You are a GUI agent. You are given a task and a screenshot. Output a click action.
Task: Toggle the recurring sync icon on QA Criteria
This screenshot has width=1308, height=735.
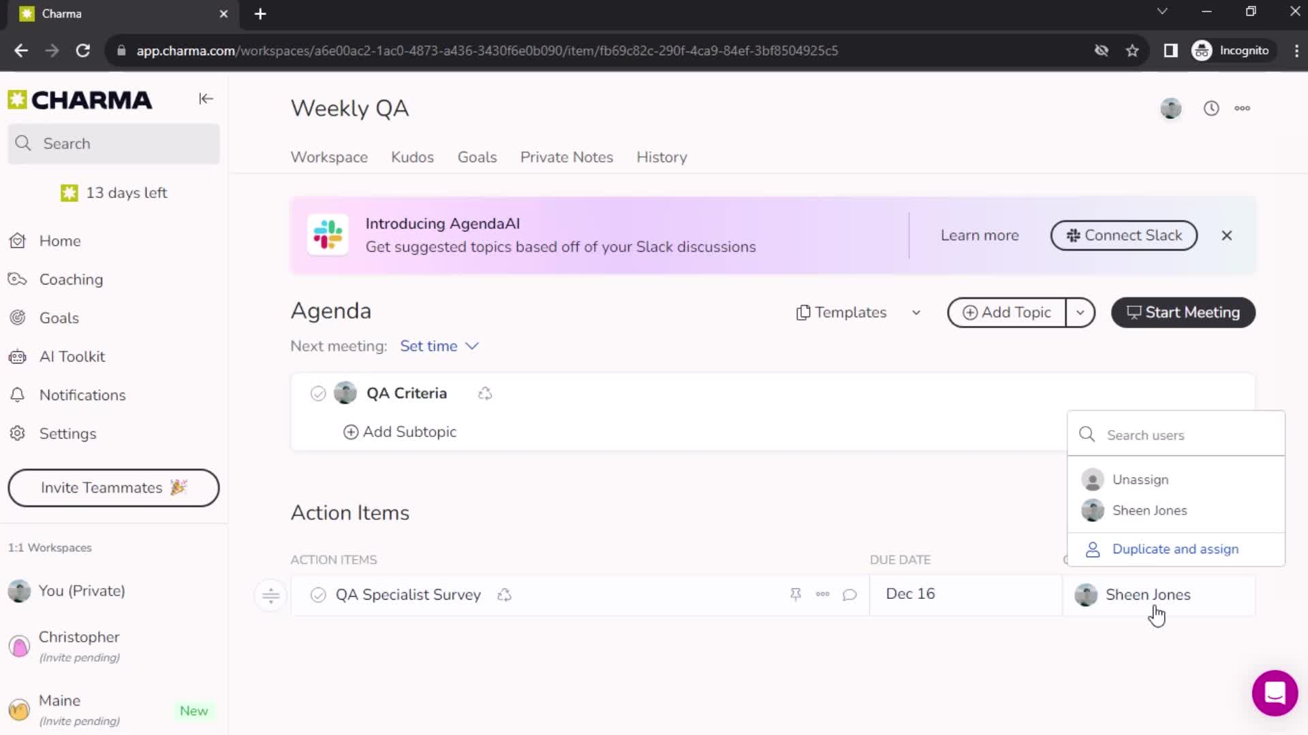click(485, 393)
